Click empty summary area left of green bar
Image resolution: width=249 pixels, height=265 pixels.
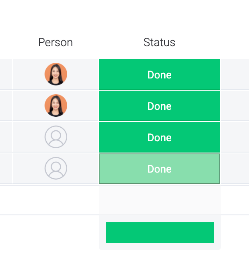49,232
